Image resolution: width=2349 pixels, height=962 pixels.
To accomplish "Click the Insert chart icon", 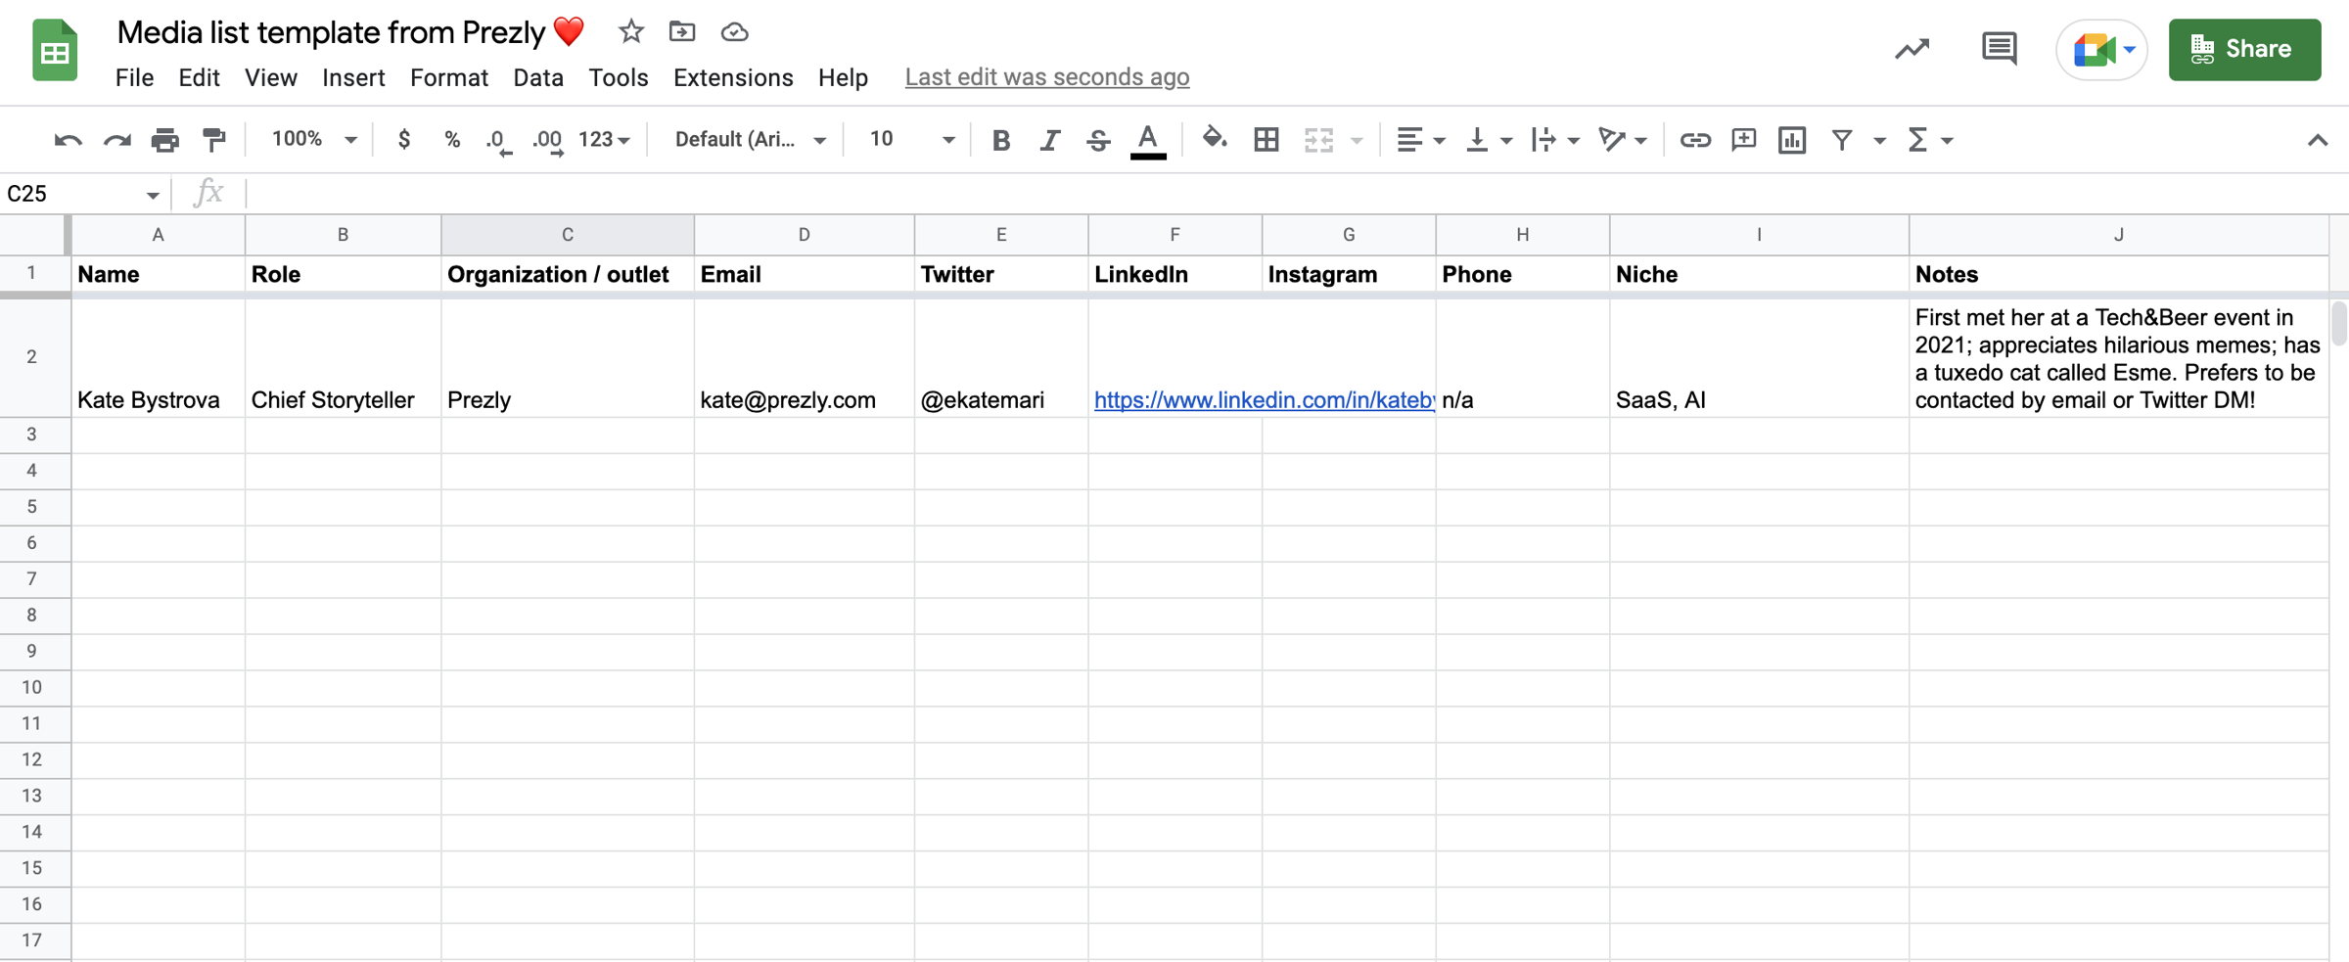I will click(1792, 139).
